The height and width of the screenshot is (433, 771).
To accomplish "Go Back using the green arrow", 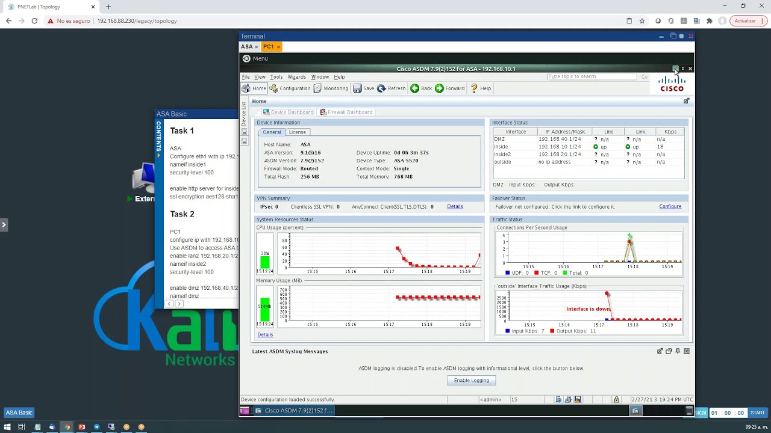I will (421, 88).
